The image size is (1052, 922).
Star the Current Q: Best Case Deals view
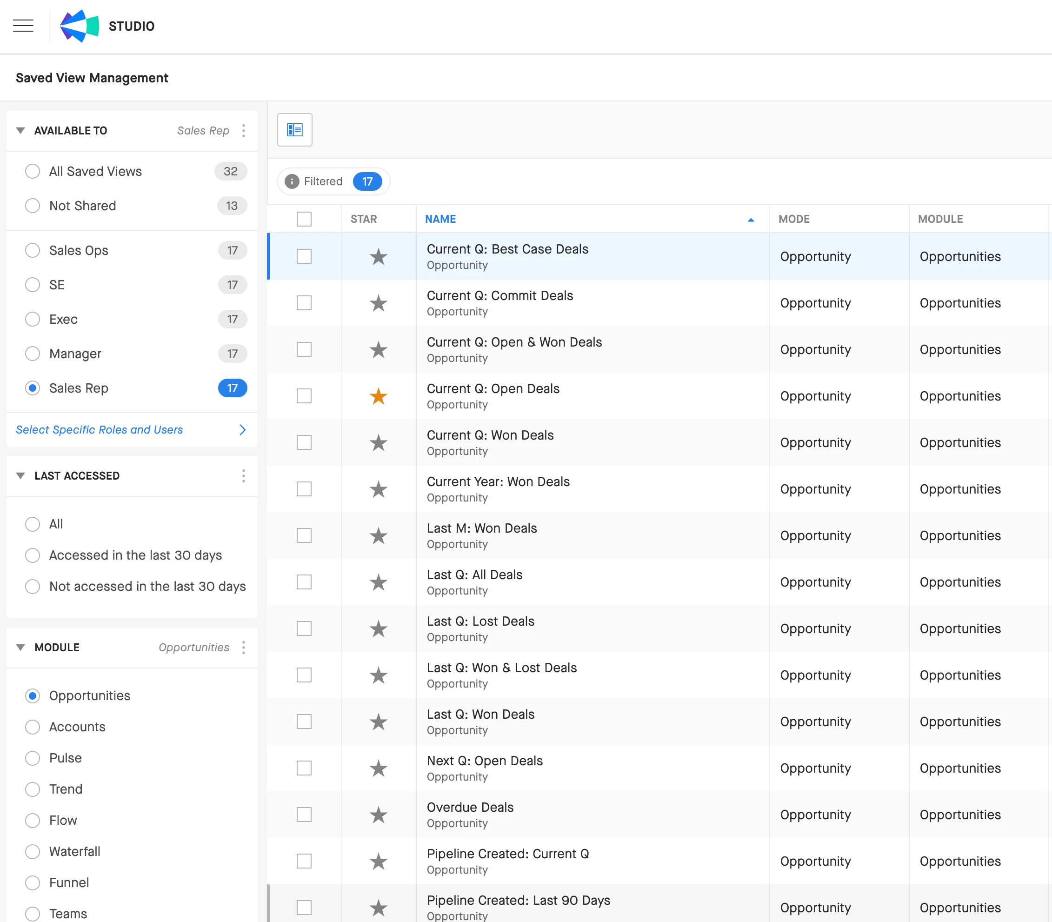[378, 256]
